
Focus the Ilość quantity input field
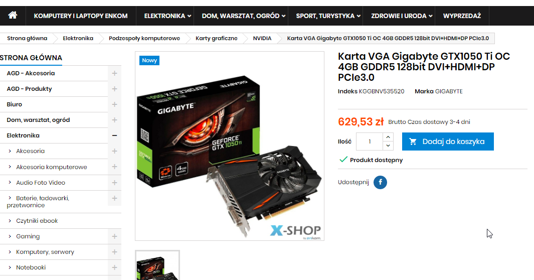[370, 142]
